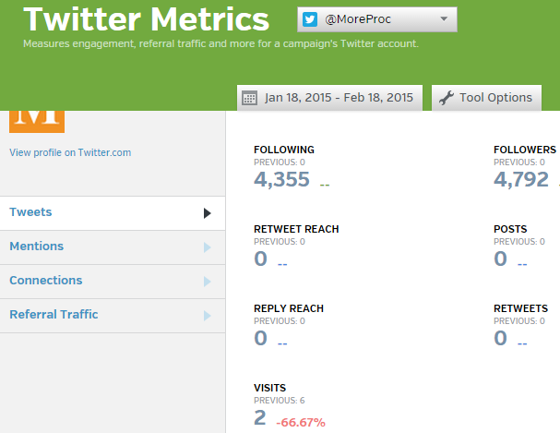
Task: Click the description text under Twitter Metrics
Action: (x=220, y=43)
